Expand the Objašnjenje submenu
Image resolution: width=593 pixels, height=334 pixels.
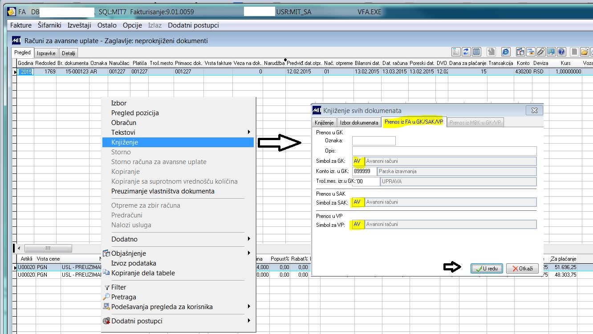click(179, 254)
